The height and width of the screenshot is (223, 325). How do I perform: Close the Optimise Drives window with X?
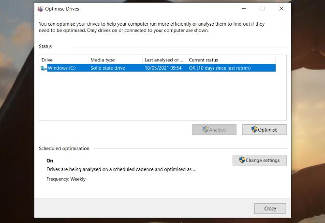click(281, 9)
